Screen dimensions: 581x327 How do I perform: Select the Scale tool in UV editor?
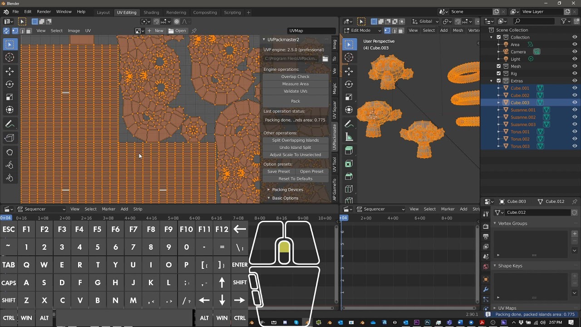coord(10,97)
